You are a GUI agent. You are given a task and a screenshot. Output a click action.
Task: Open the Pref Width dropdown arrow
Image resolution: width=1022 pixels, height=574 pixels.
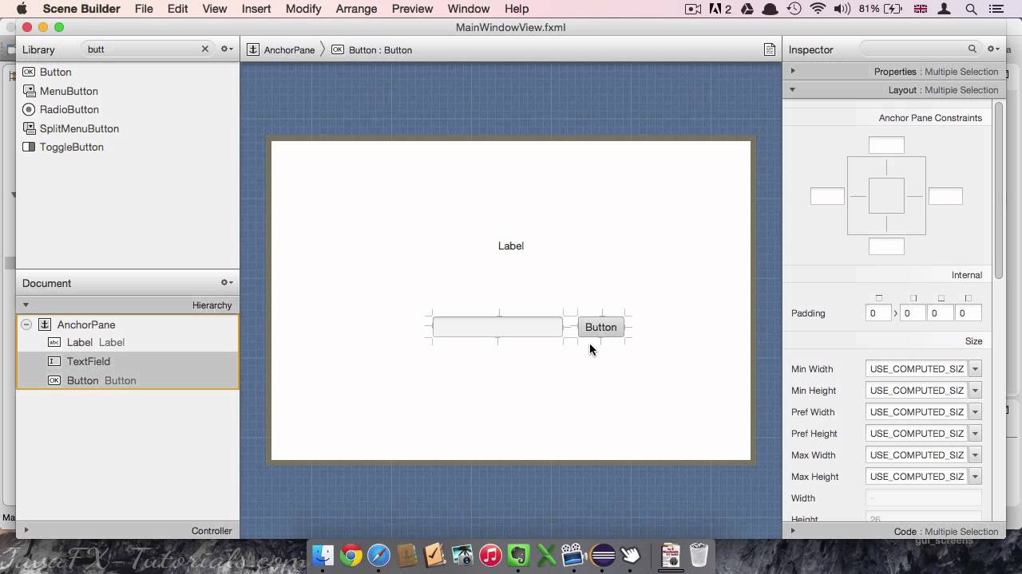tap(975, 412)
